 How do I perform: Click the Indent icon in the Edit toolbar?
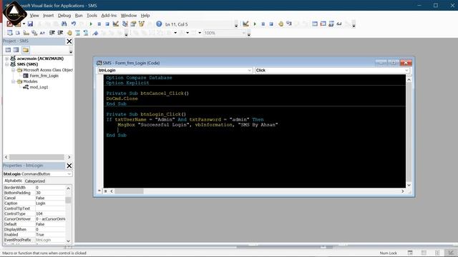(x=52, y=33)
